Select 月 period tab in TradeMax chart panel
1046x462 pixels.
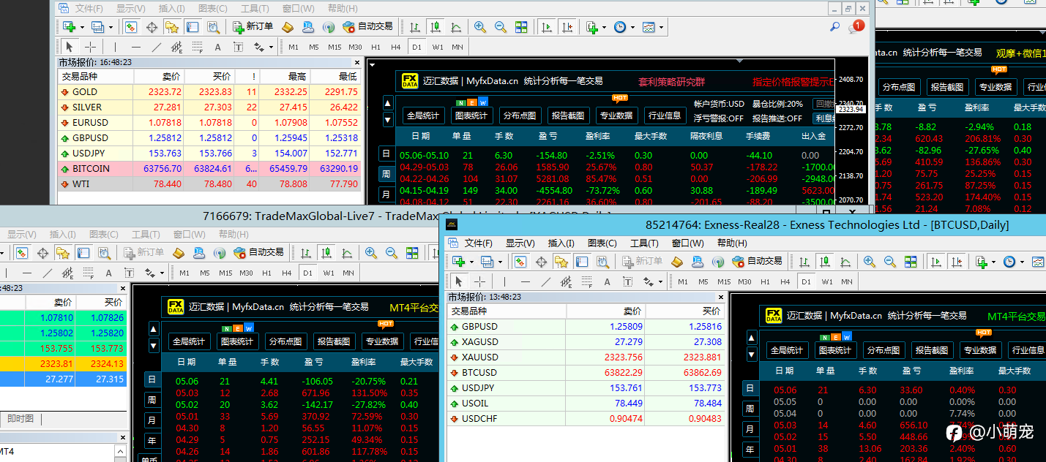point(152,420)
